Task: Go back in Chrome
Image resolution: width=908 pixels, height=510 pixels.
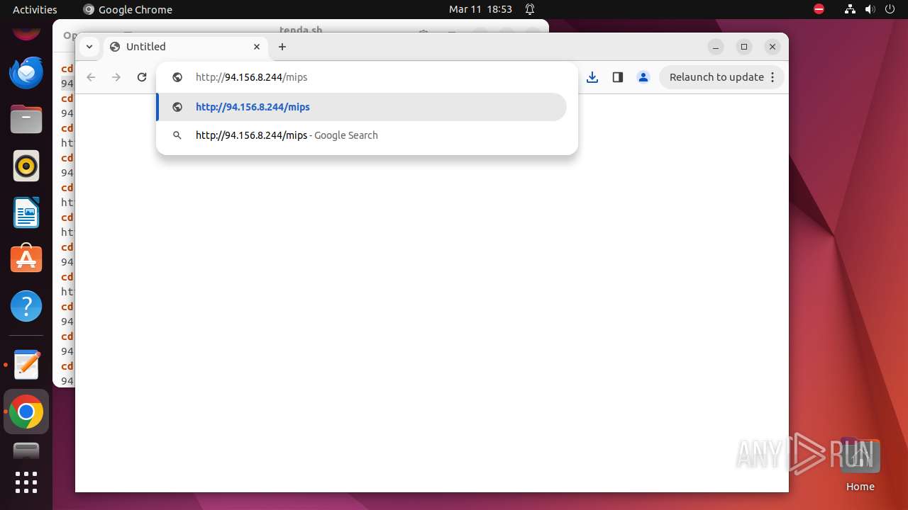Action: [91, 77]
